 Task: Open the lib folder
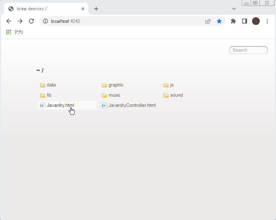tap(49, 95)
